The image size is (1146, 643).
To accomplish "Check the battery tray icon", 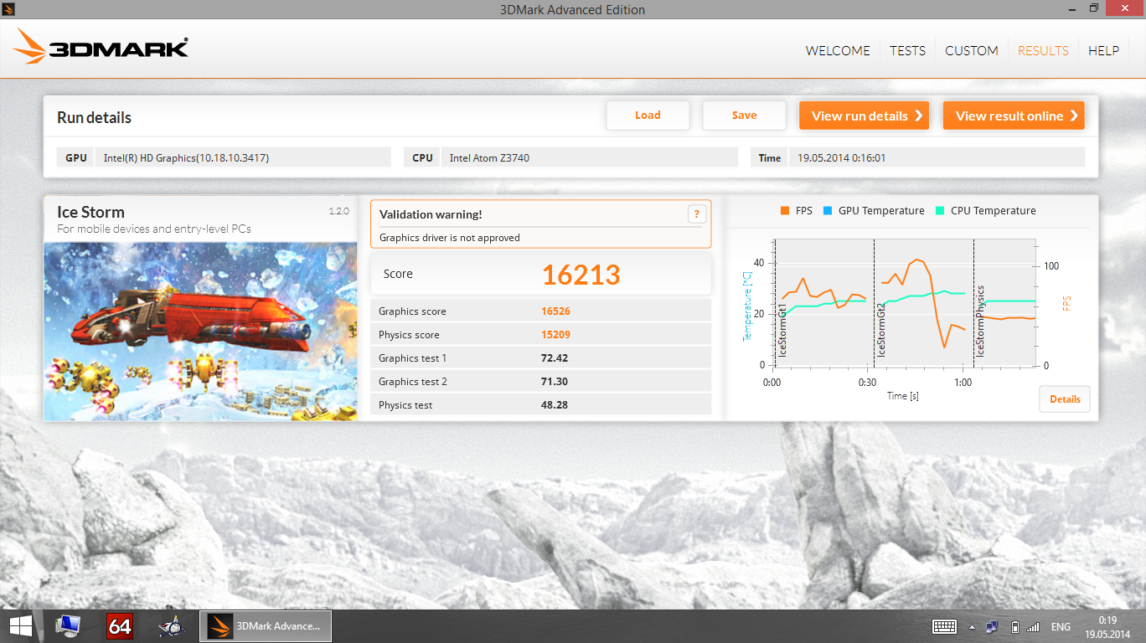I will coord(1015,626).
